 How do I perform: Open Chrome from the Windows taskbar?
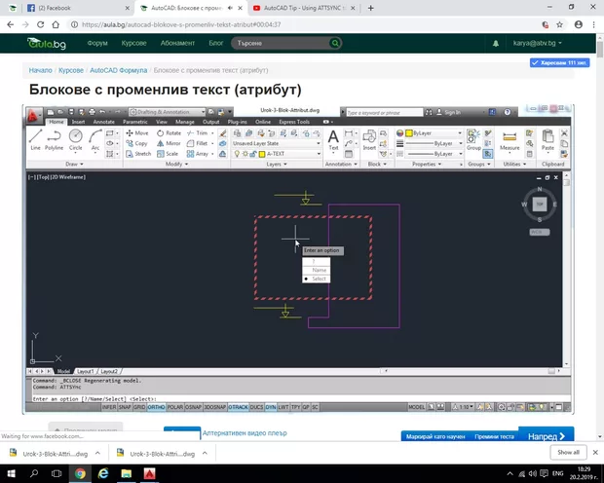tap(80, 472)
